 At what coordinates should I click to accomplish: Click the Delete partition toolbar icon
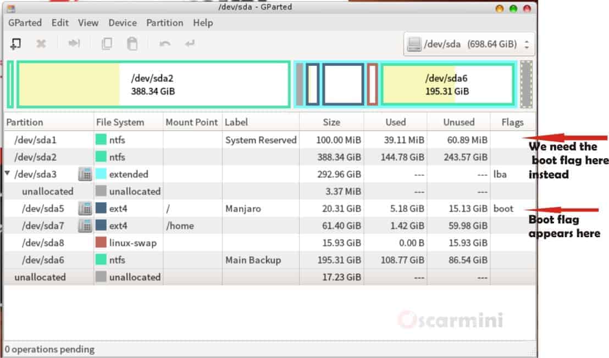click(x=41, y=44)
